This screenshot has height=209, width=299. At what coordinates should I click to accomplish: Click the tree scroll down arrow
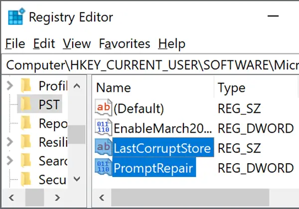point(77,179)
